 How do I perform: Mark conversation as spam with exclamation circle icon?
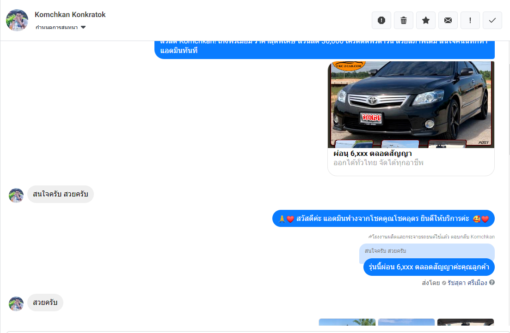point(381,20)
